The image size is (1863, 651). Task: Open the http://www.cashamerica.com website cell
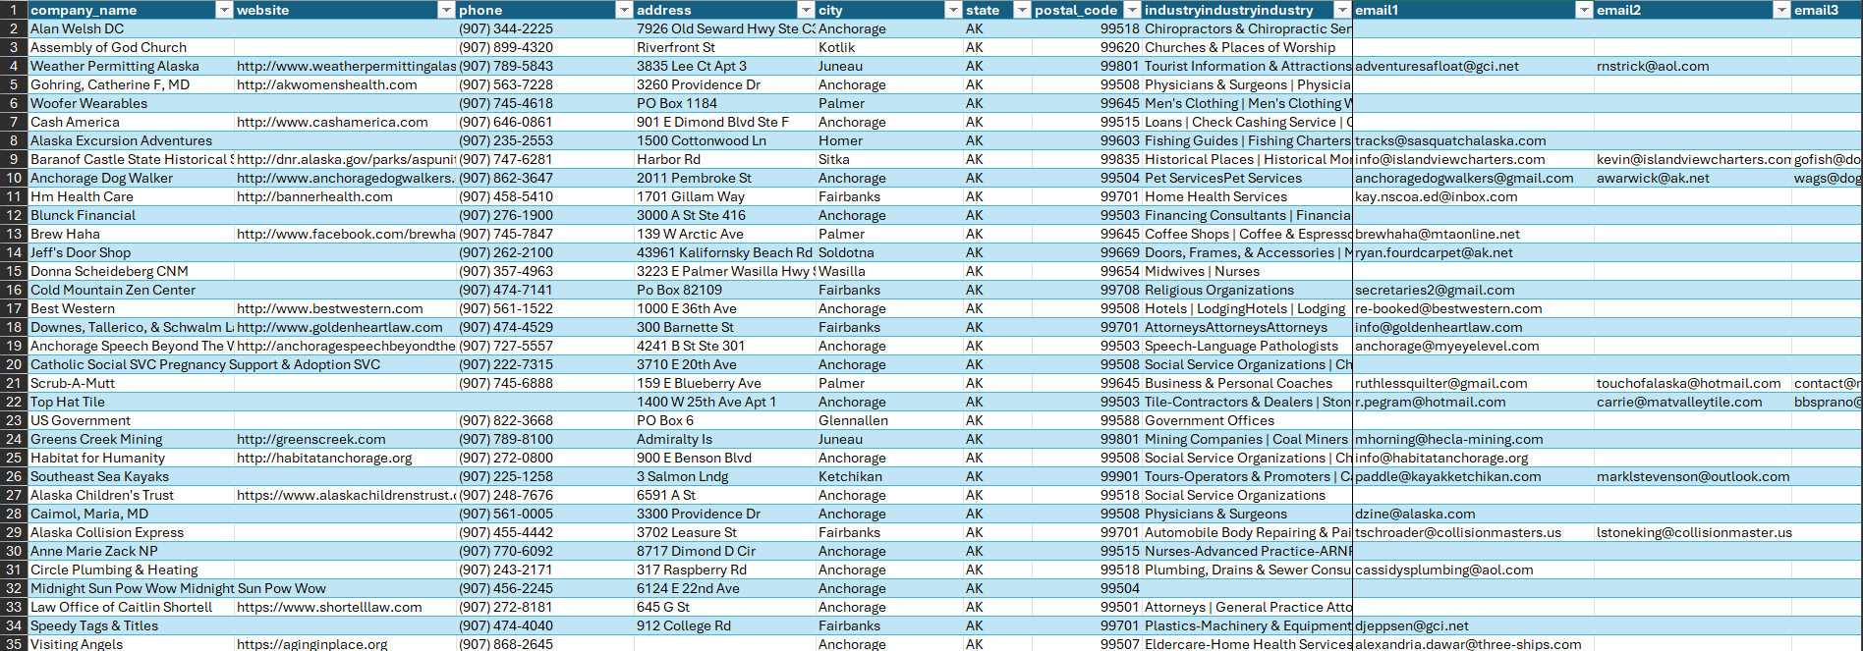tap(345, 122)
